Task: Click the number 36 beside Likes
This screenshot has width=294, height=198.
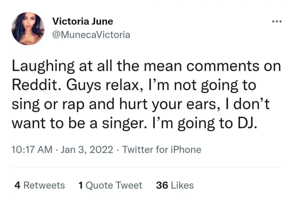Action: (x=163, y=185)
